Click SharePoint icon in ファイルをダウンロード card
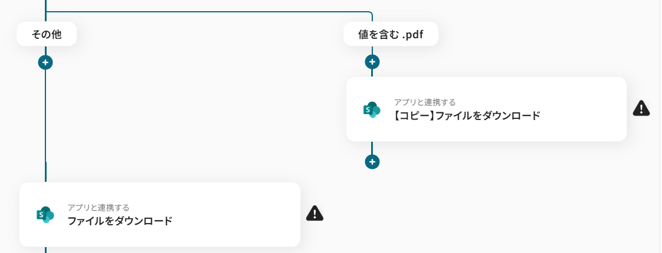 pyautogui.click(x=45, y=215)
